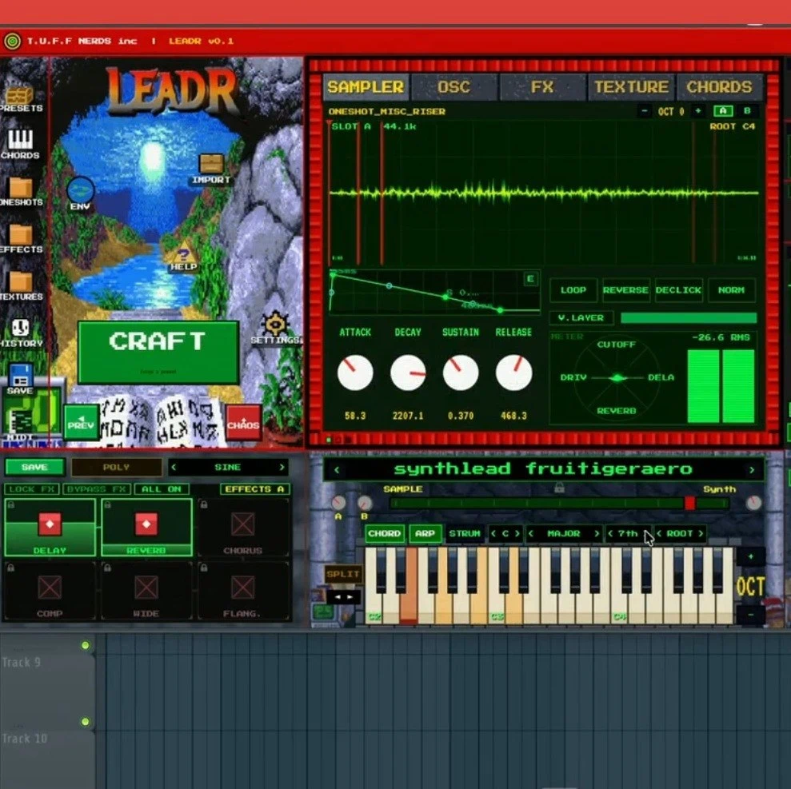This screenshot has height=789, width=791.
Task: Open the Settings gear icon
Action: tap(274, 324)
